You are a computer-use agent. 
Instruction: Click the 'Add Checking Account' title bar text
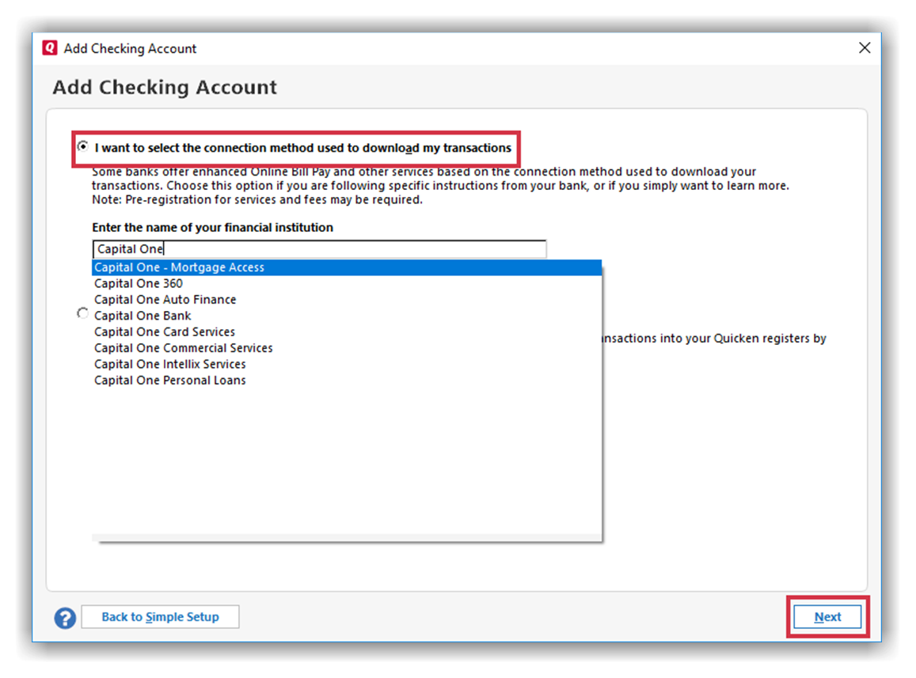coord(130,48)
